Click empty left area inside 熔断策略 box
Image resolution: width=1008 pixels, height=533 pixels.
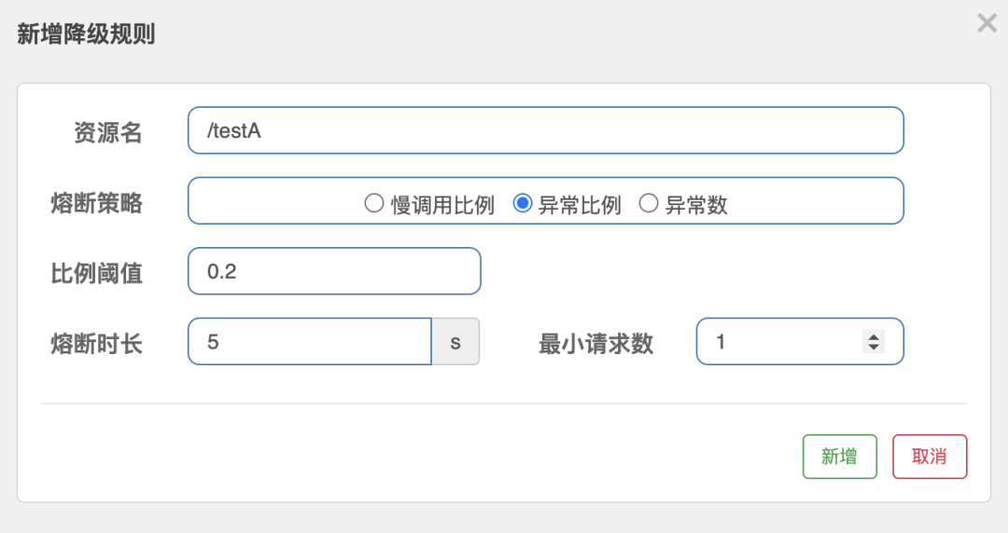271,201
